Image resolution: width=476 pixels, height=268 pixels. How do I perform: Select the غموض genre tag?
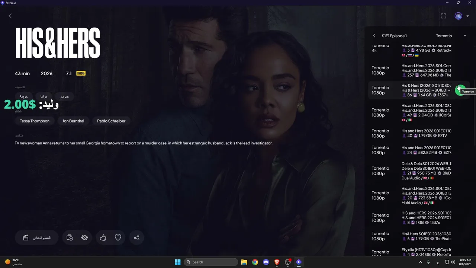pos(64,96)
